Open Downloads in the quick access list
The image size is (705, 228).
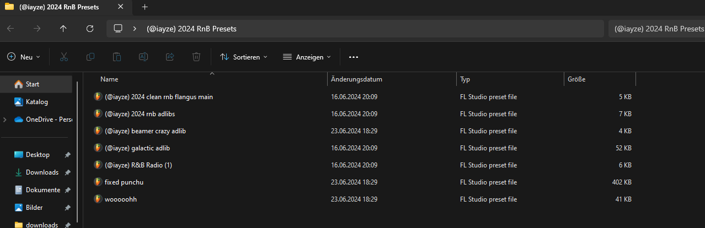pyautogui.click(x=36, y=172)
